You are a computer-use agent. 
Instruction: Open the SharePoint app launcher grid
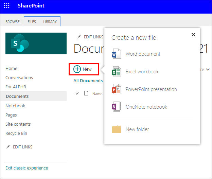point(7,5)
